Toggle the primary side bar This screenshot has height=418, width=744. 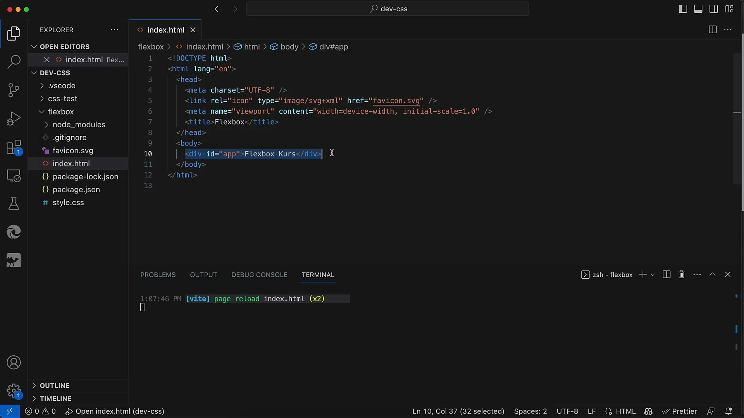coord(683,9)
